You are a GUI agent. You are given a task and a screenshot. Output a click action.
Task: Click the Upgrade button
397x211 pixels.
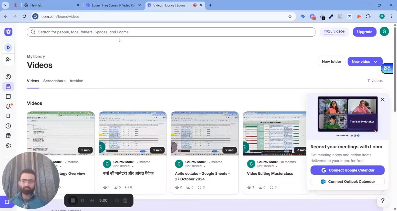364,32
